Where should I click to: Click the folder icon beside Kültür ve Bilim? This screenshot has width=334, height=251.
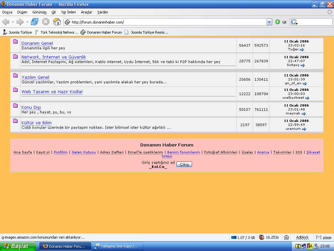click(15, 121)
